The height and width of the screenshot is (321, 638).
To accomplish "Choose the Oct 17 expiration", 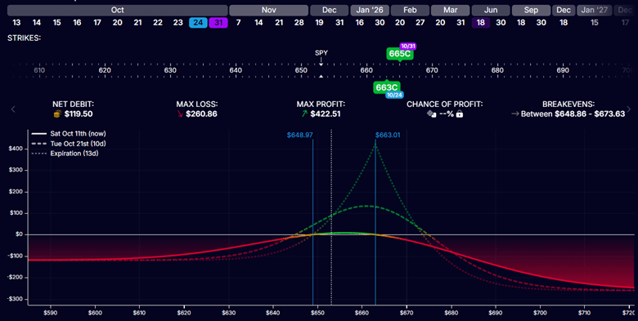I will [x=97, y=23].
